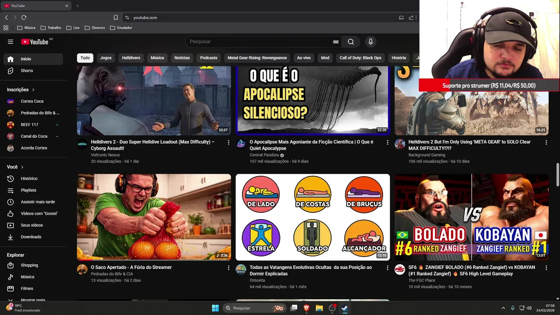Expand Você section
Viewport: 560px width, 315px height.
15,167
